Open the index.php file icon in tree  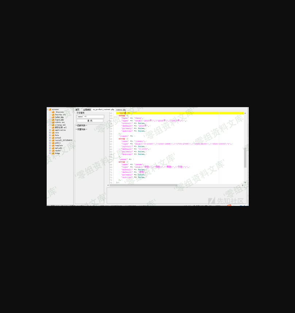pos(53,117)
